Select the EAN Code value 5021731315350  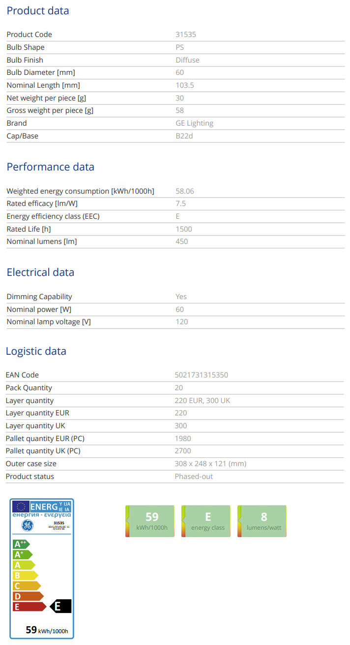click(202, 375)
